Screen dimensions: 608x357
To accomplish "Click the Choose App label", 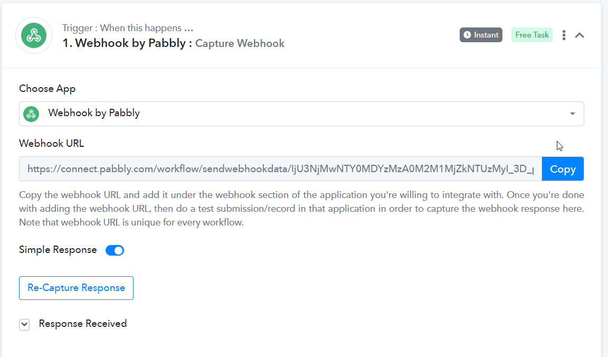I will click(47, 89).
